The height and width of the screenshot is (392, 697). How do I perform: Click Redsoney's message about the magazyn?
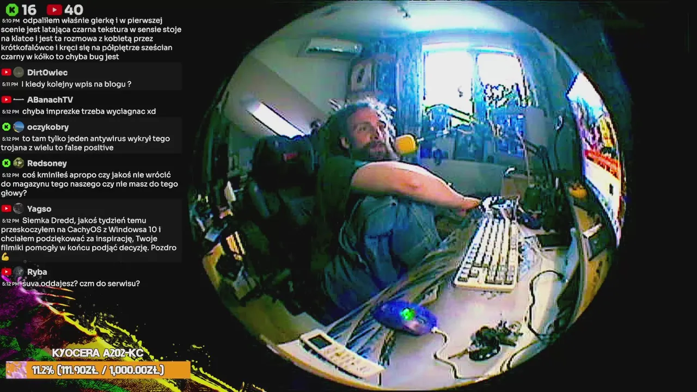[x=89, y=184]
